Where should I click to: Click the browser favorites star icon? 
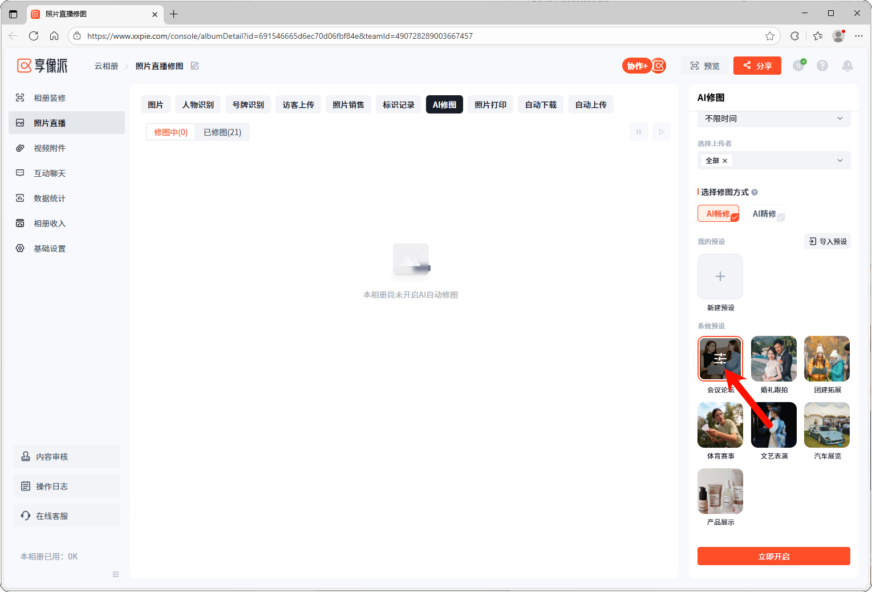point(770,36)
